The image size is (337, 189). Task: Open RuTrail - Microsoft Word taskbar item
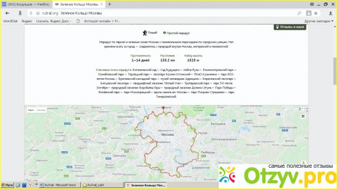tap(60, 185)
